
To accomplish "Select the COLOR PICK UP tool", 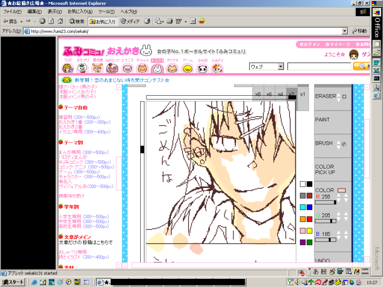I will (325, 169).
